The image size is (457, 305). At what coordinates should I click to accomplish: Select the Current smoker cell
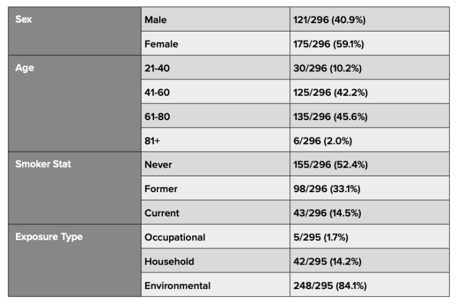pyautogui.click(x=215, y=212)
